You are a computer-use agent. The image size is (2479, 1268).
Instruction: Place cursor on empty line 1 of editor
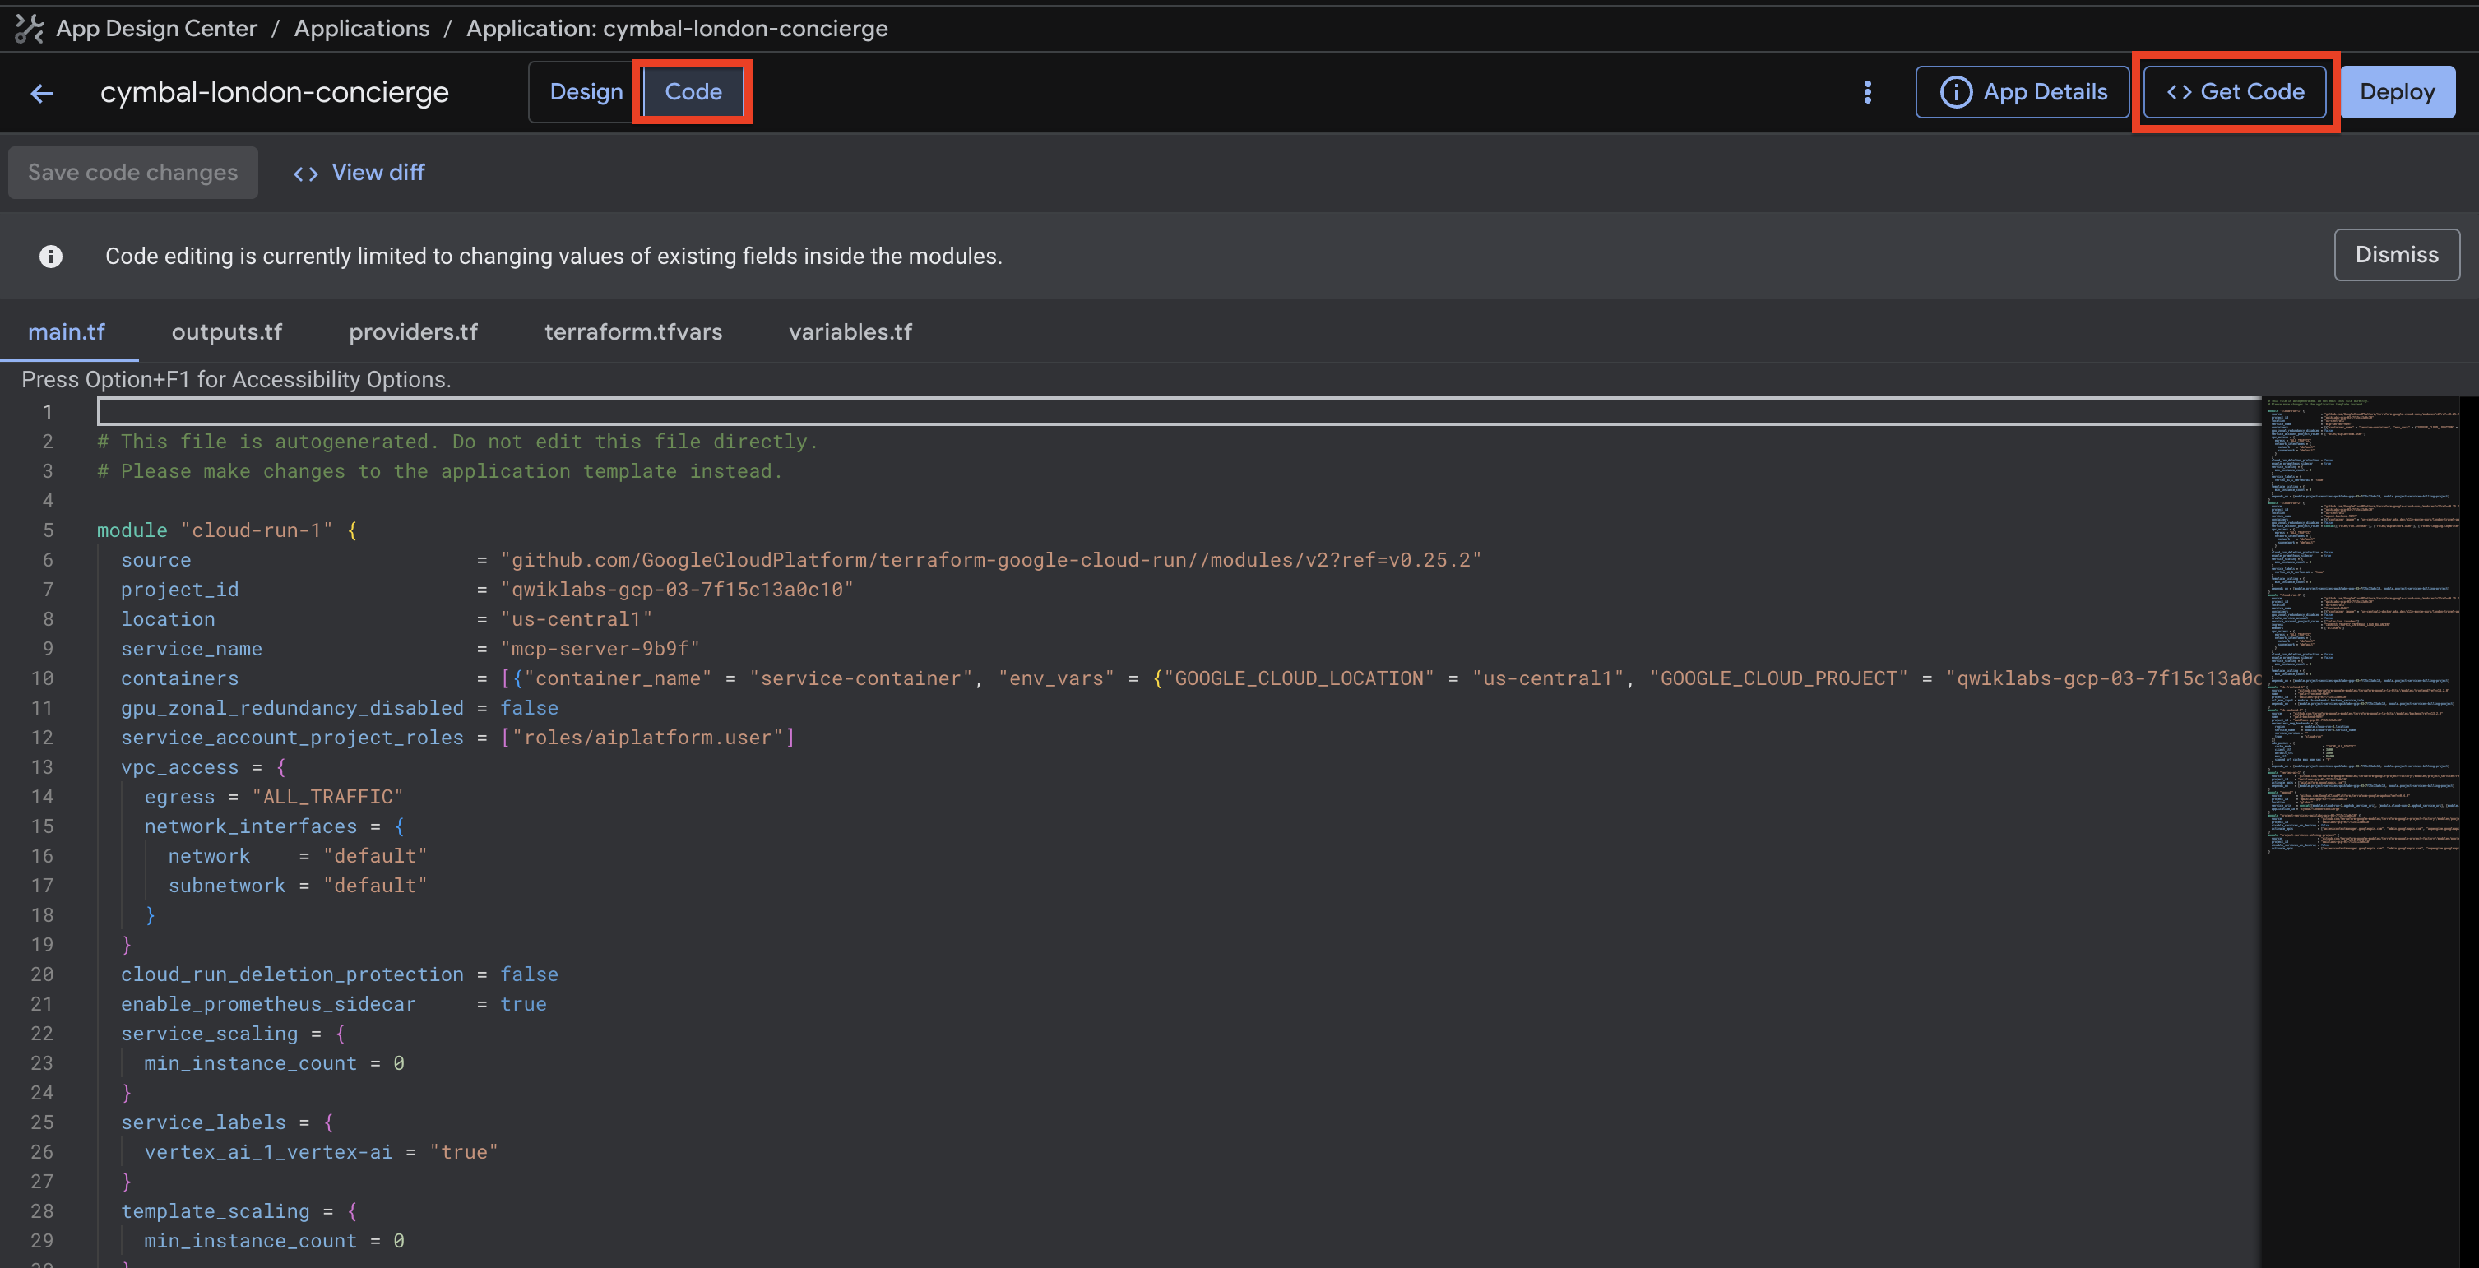pos(1179,412)
